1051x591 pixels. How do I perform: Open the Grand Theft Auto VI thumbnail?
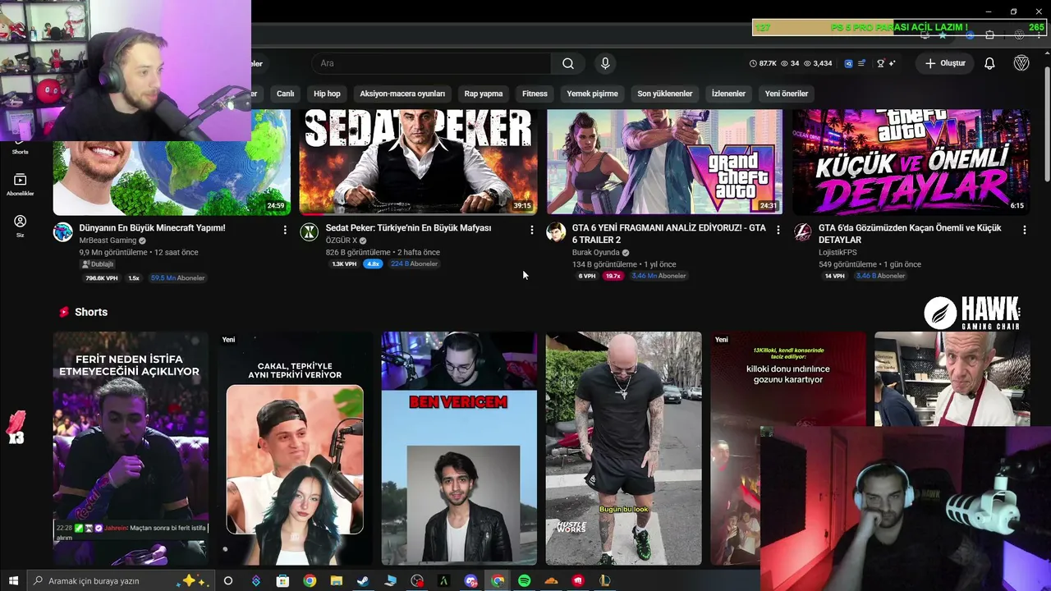pos(664,162)
